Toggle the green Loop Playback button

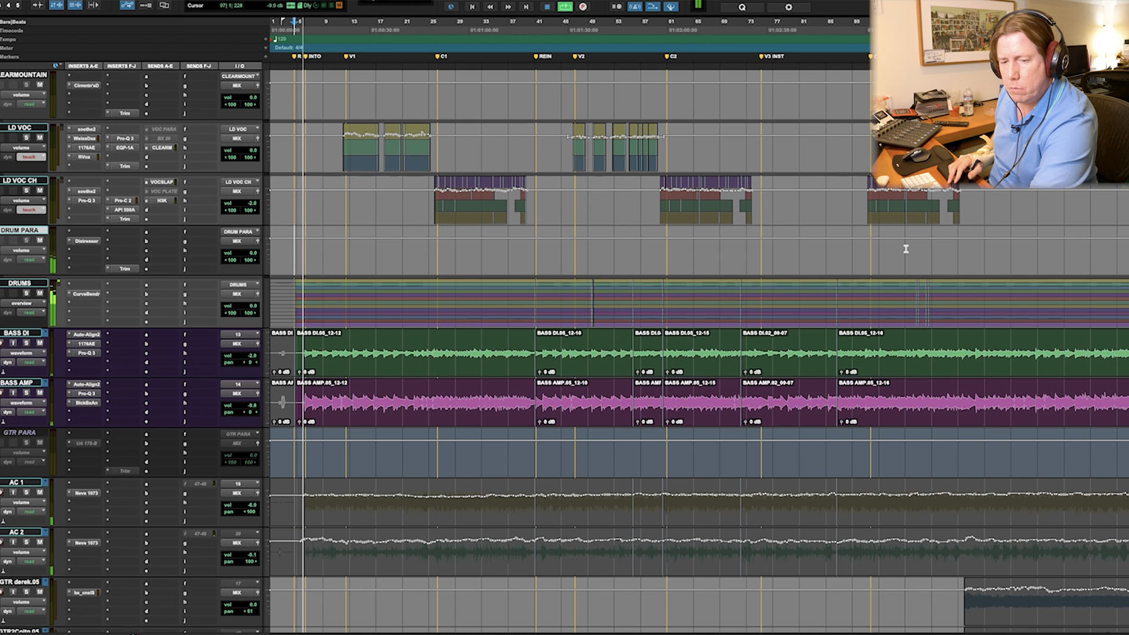pos(565,6)
